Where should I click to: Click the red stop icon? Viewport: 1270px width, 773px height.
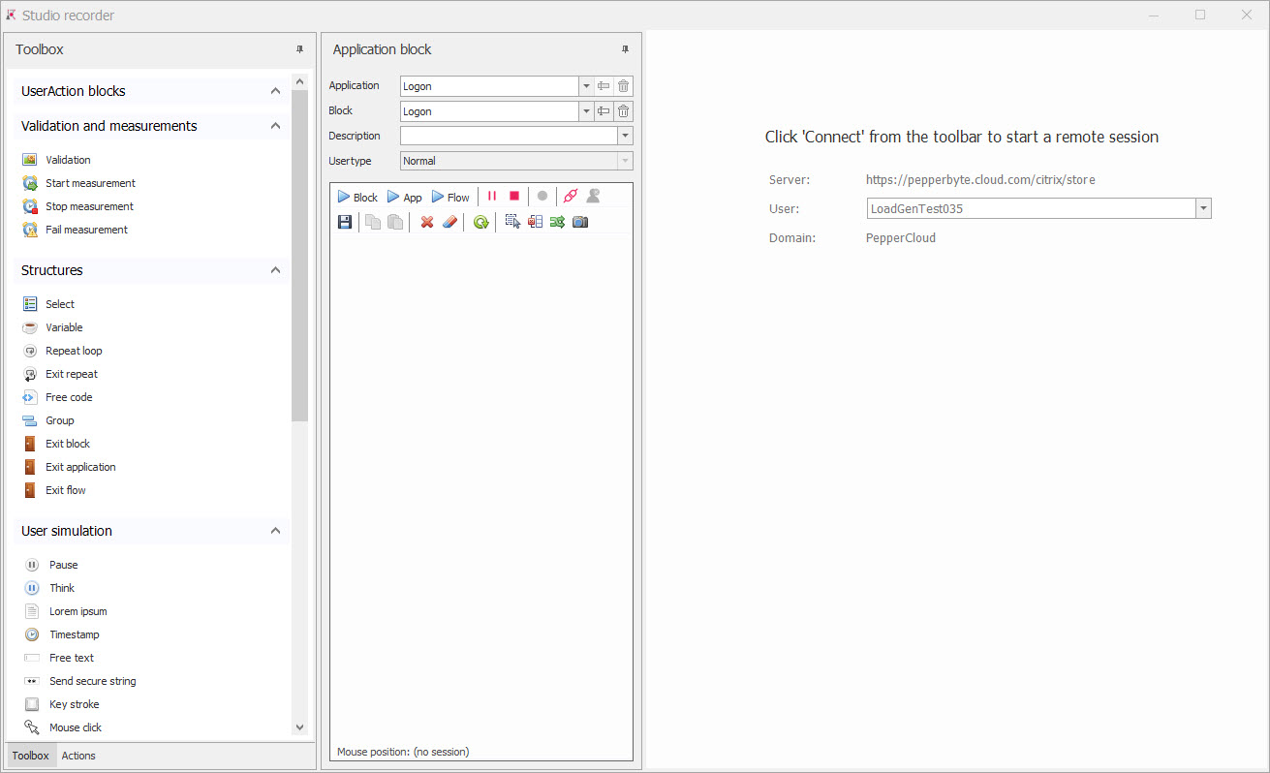(514, 197)
